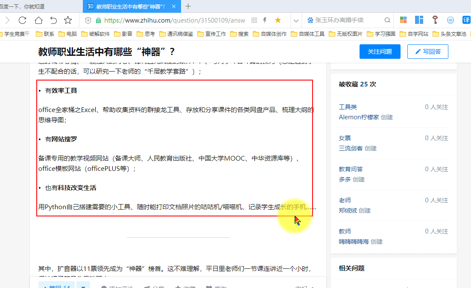Click the search box with 张玉环办离婚手续
The height and width of the screenshot is (288, 471).
click(348, 20)
